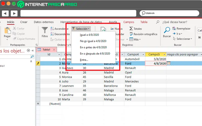The image size is (202, 126).
Task: Open the Portapapeles dialog launcher
Action: 37,45
